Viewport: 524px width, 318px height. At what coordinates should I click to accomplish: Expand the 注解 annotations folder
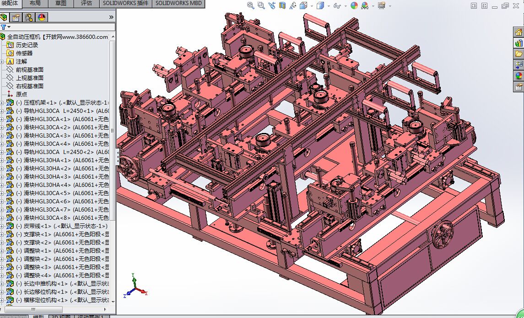click(x=2, y=61)
